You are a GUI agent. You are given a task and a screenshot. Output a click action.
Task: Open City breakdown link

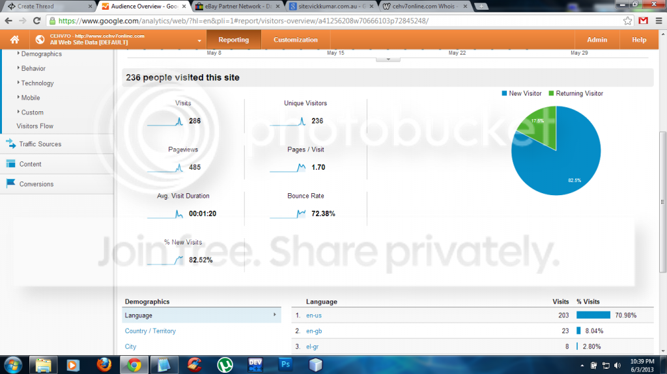point(130,347)
